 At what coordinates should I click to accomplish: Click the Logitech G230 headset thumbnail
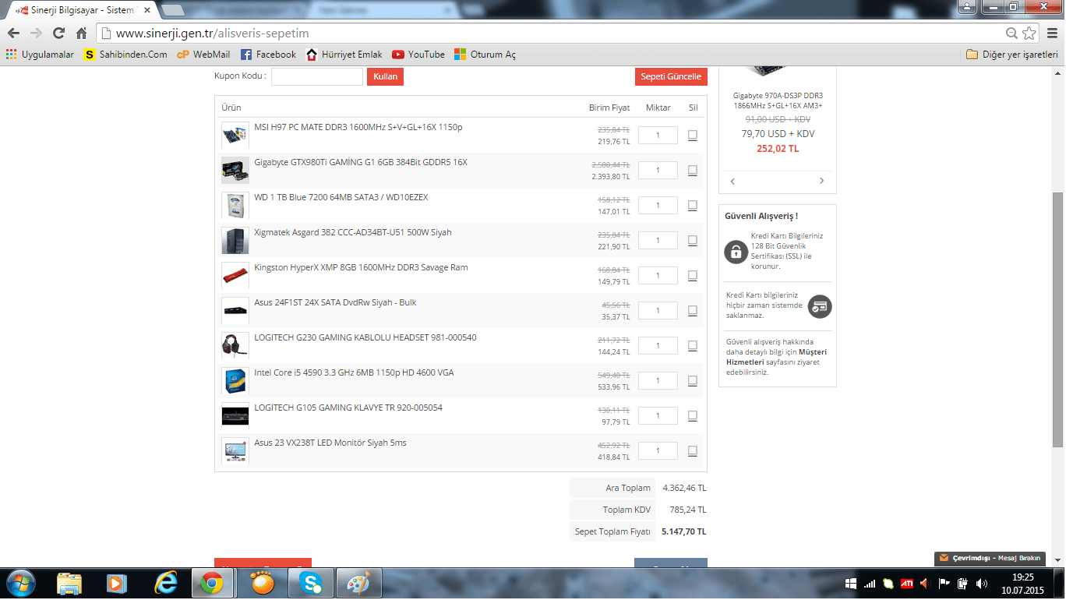(235, 346)
